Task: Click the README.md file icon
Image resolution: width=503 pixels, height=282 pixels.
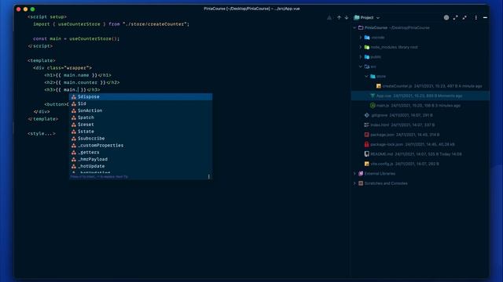Action: click(x=367, y=154)
